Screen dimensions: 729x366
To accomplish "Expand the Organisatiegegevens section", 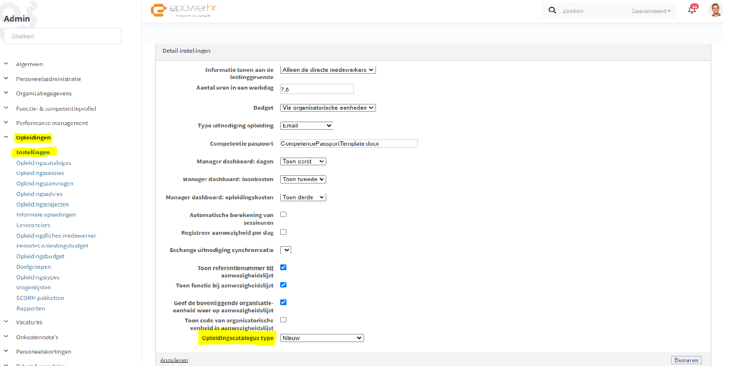I will pyautogui.click(x=44, y=93).
